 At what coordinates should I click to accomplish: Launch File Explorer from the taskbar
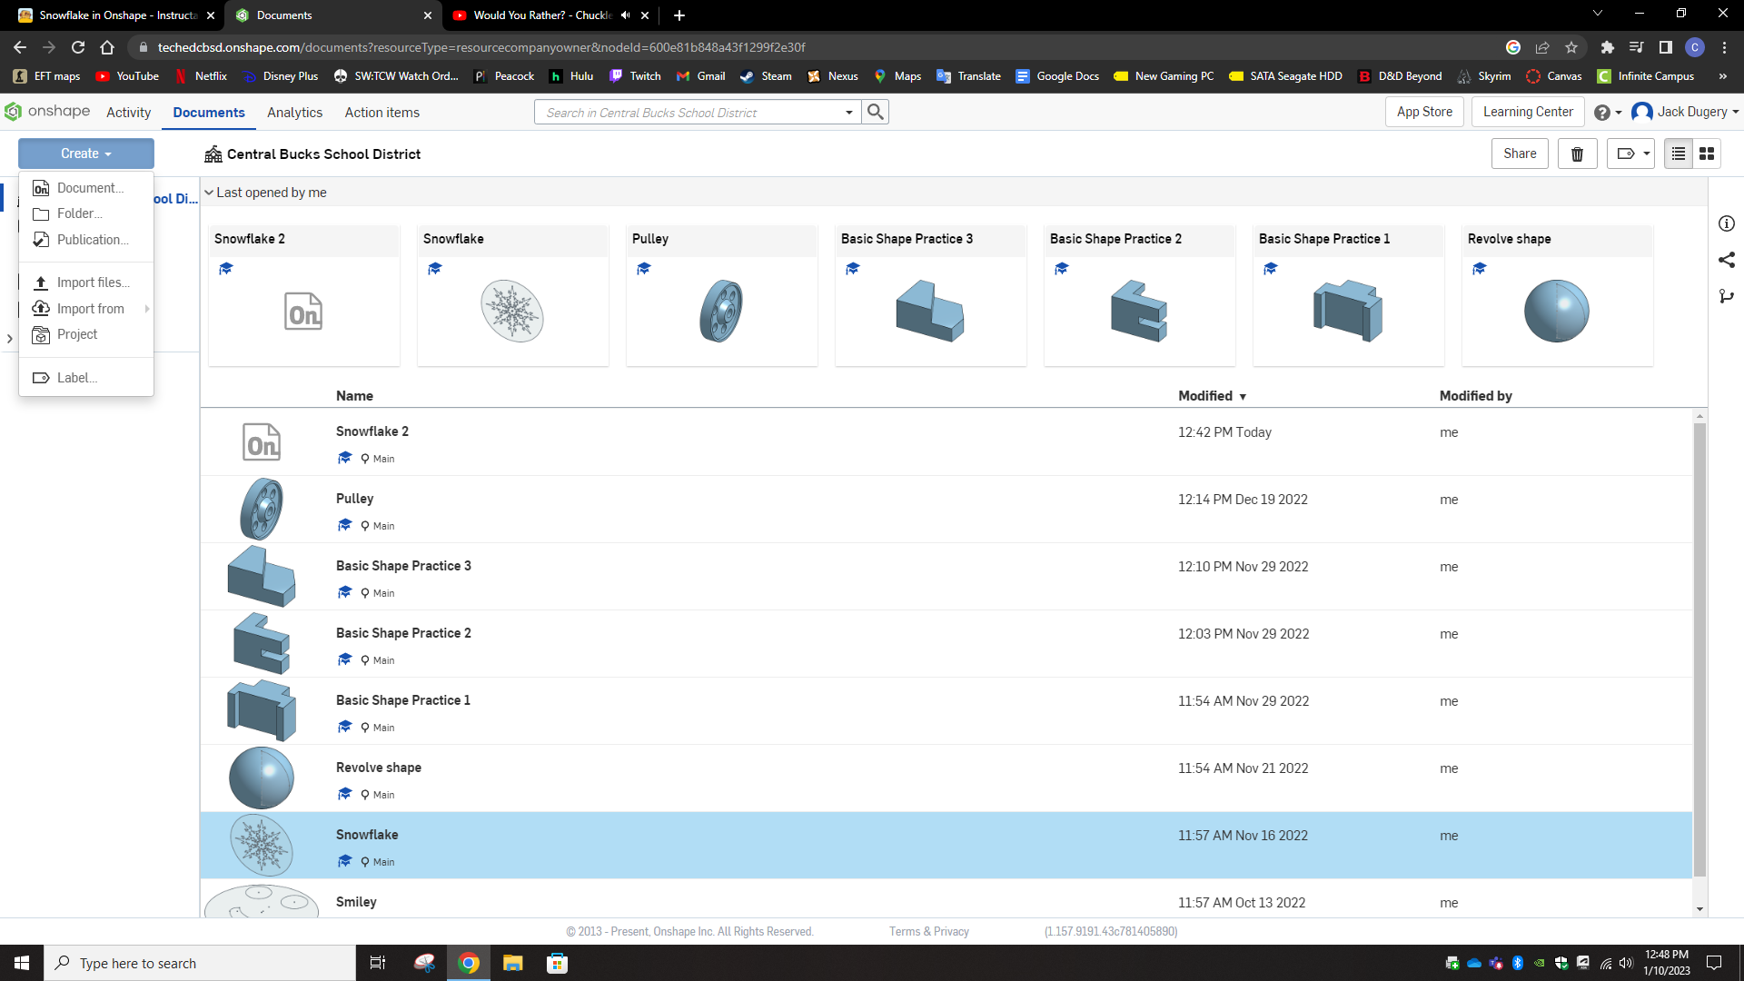point(512,963)
